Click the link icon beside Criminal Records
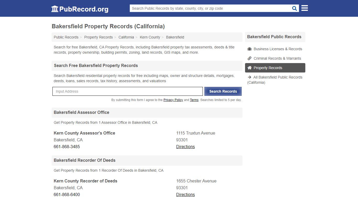The width and height of the screenshot is (358, 201). pos(249,58)
